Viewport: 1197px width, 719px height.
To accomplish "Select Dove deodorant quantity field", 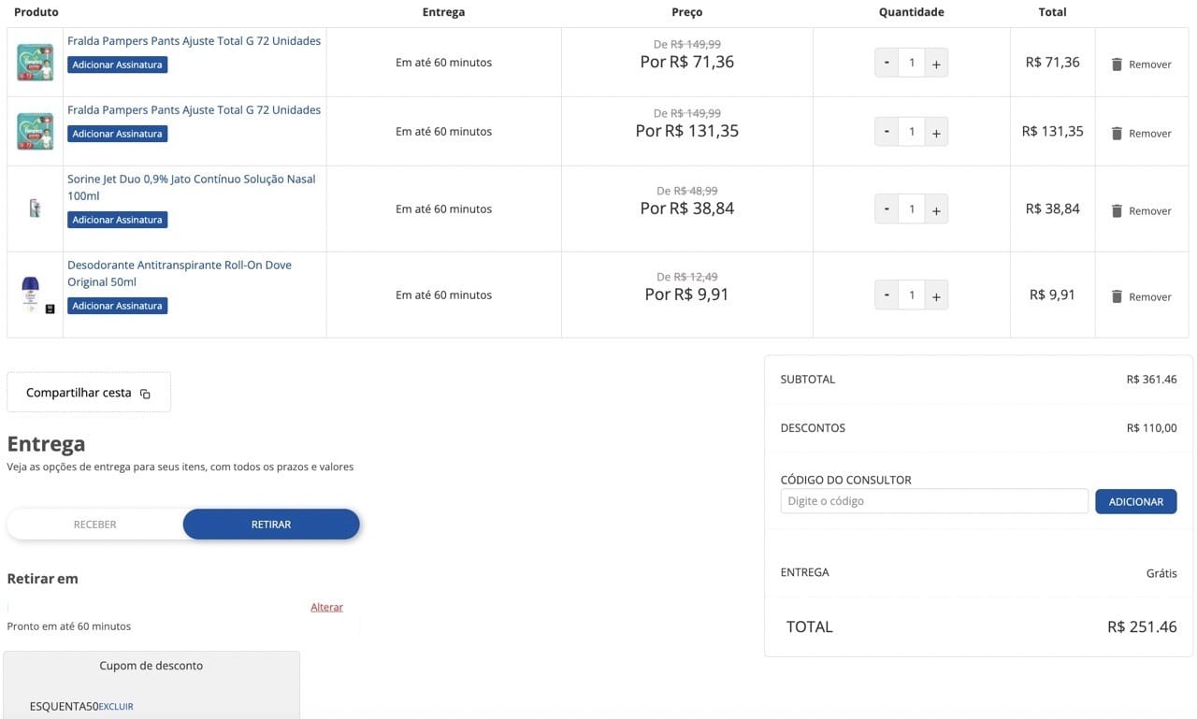I will point(912,295).
